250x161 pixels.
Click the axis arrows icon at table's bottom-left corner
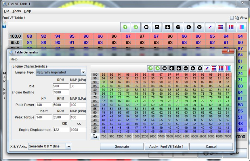[x=95, y=136]
